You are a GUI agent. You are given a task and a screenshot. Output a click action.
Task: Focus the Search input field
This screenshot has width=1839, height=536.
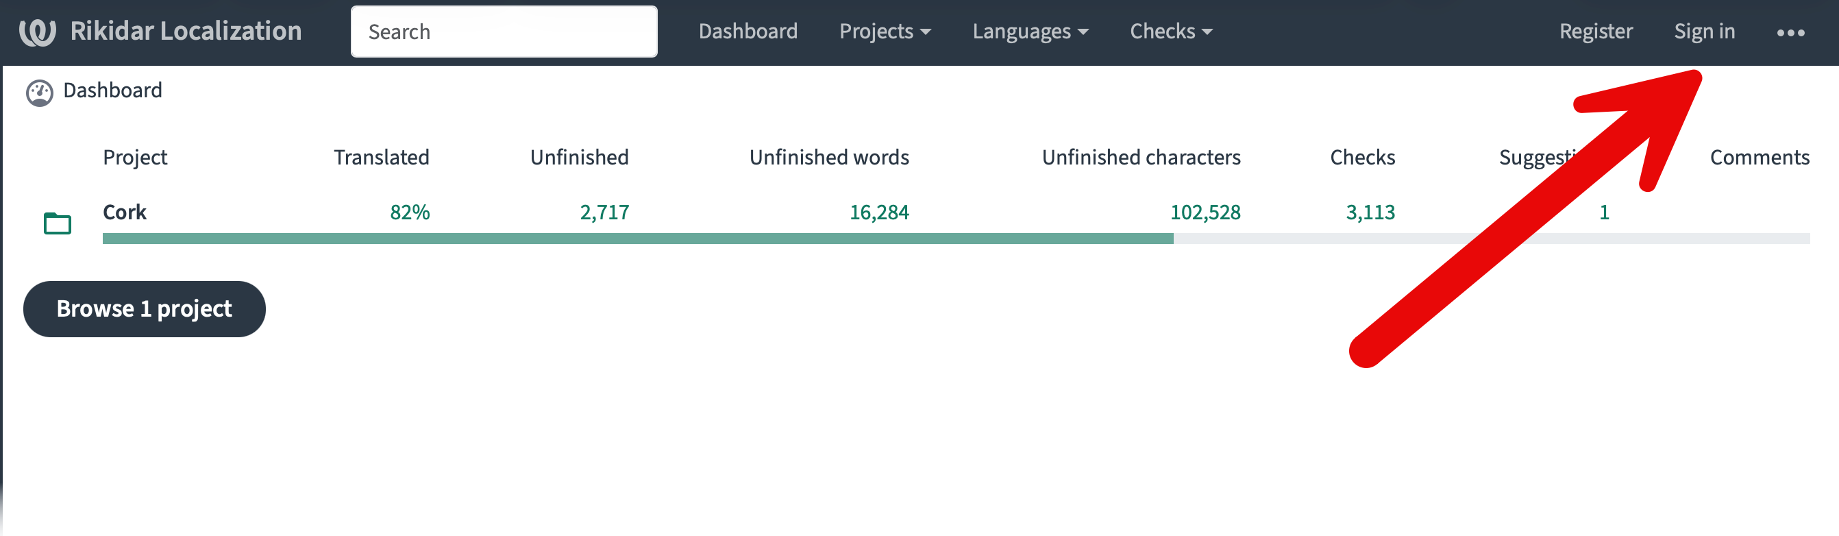coord(504,32)
